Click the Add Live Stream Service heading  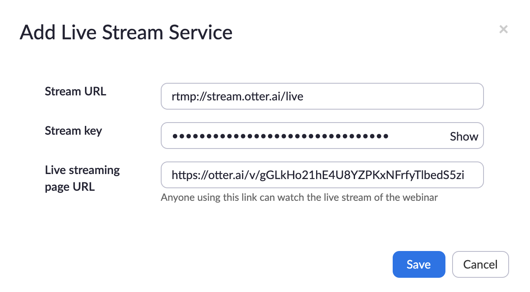click(x=126, y=32)
